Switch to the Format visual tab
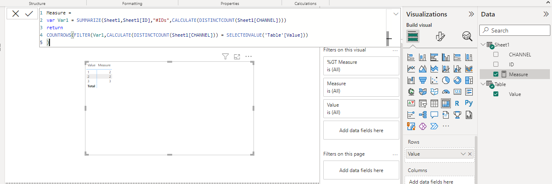The height and width of the screenshot is (184, 552). tap(440, 36)
